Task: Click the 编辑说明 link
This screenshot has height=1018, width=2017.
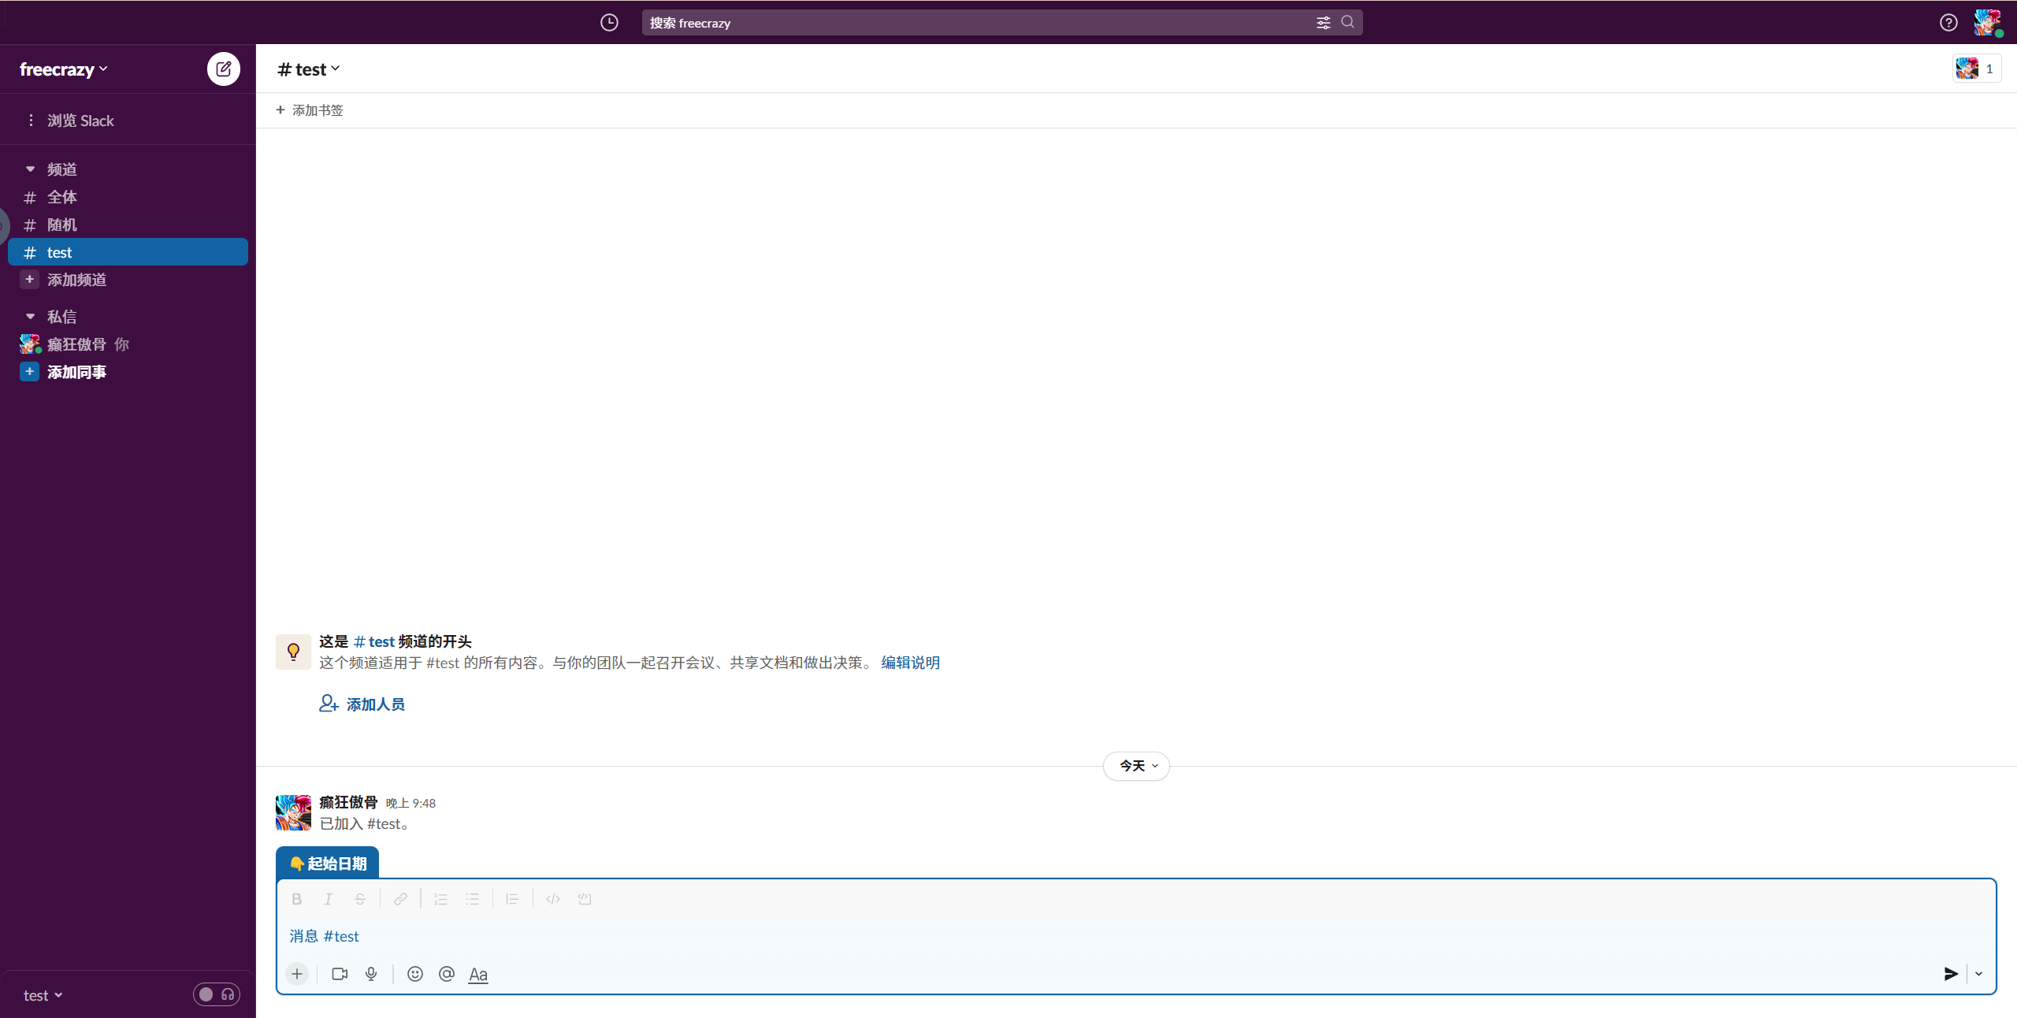Action: (910, 663)
